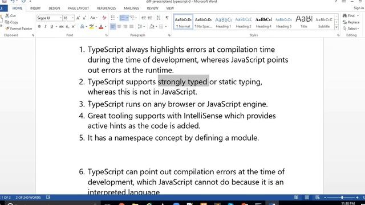Click the numbered list button

[123, 18]
